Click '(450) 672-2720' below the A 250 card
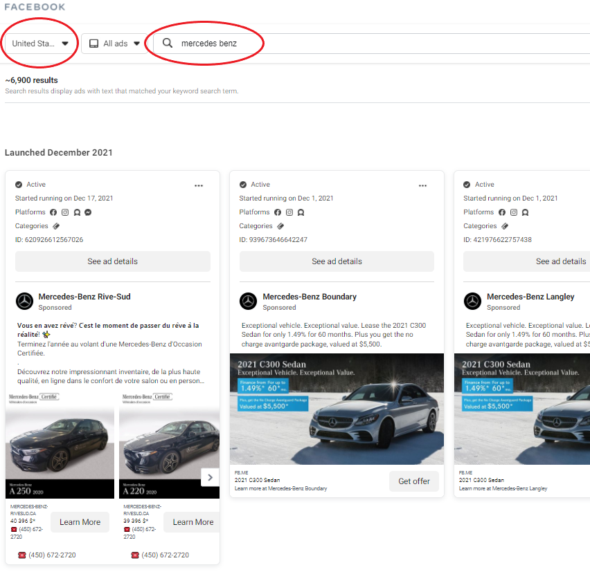Image resolution: width=590 pixels, height=574 pixels. click(x=52, y=555)
